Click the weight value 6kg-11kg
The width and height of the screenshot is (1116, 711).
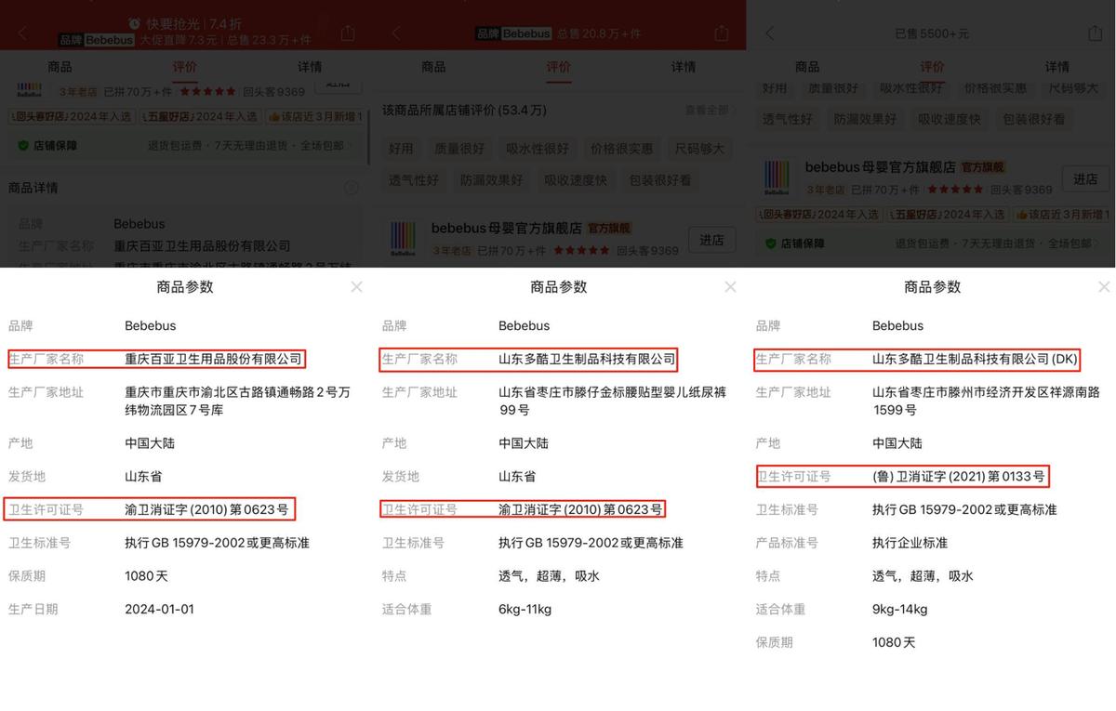[525, 610]
